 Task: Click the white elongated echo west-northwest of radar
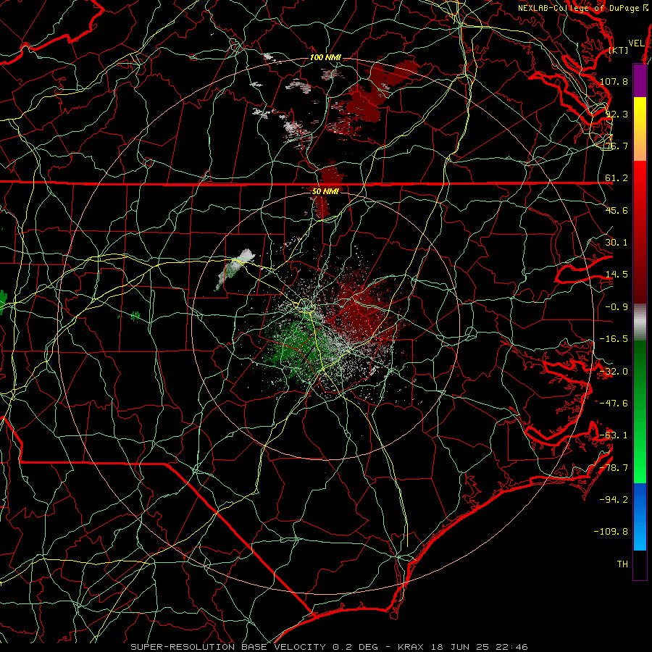click(x=235, y=268)
